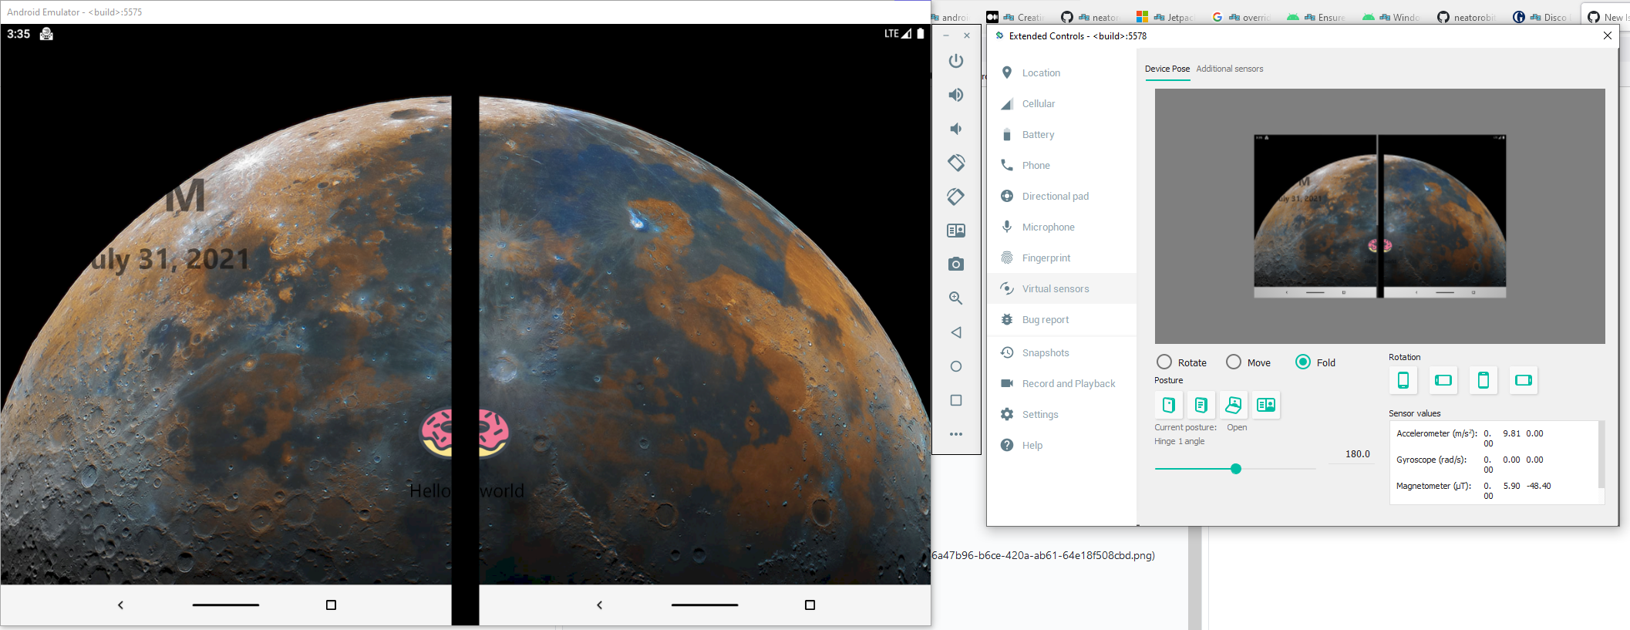Click the 'July 31, 2021' text
Image resolution: width=1630 pixels, height=630 pixels.
point(170,260)
